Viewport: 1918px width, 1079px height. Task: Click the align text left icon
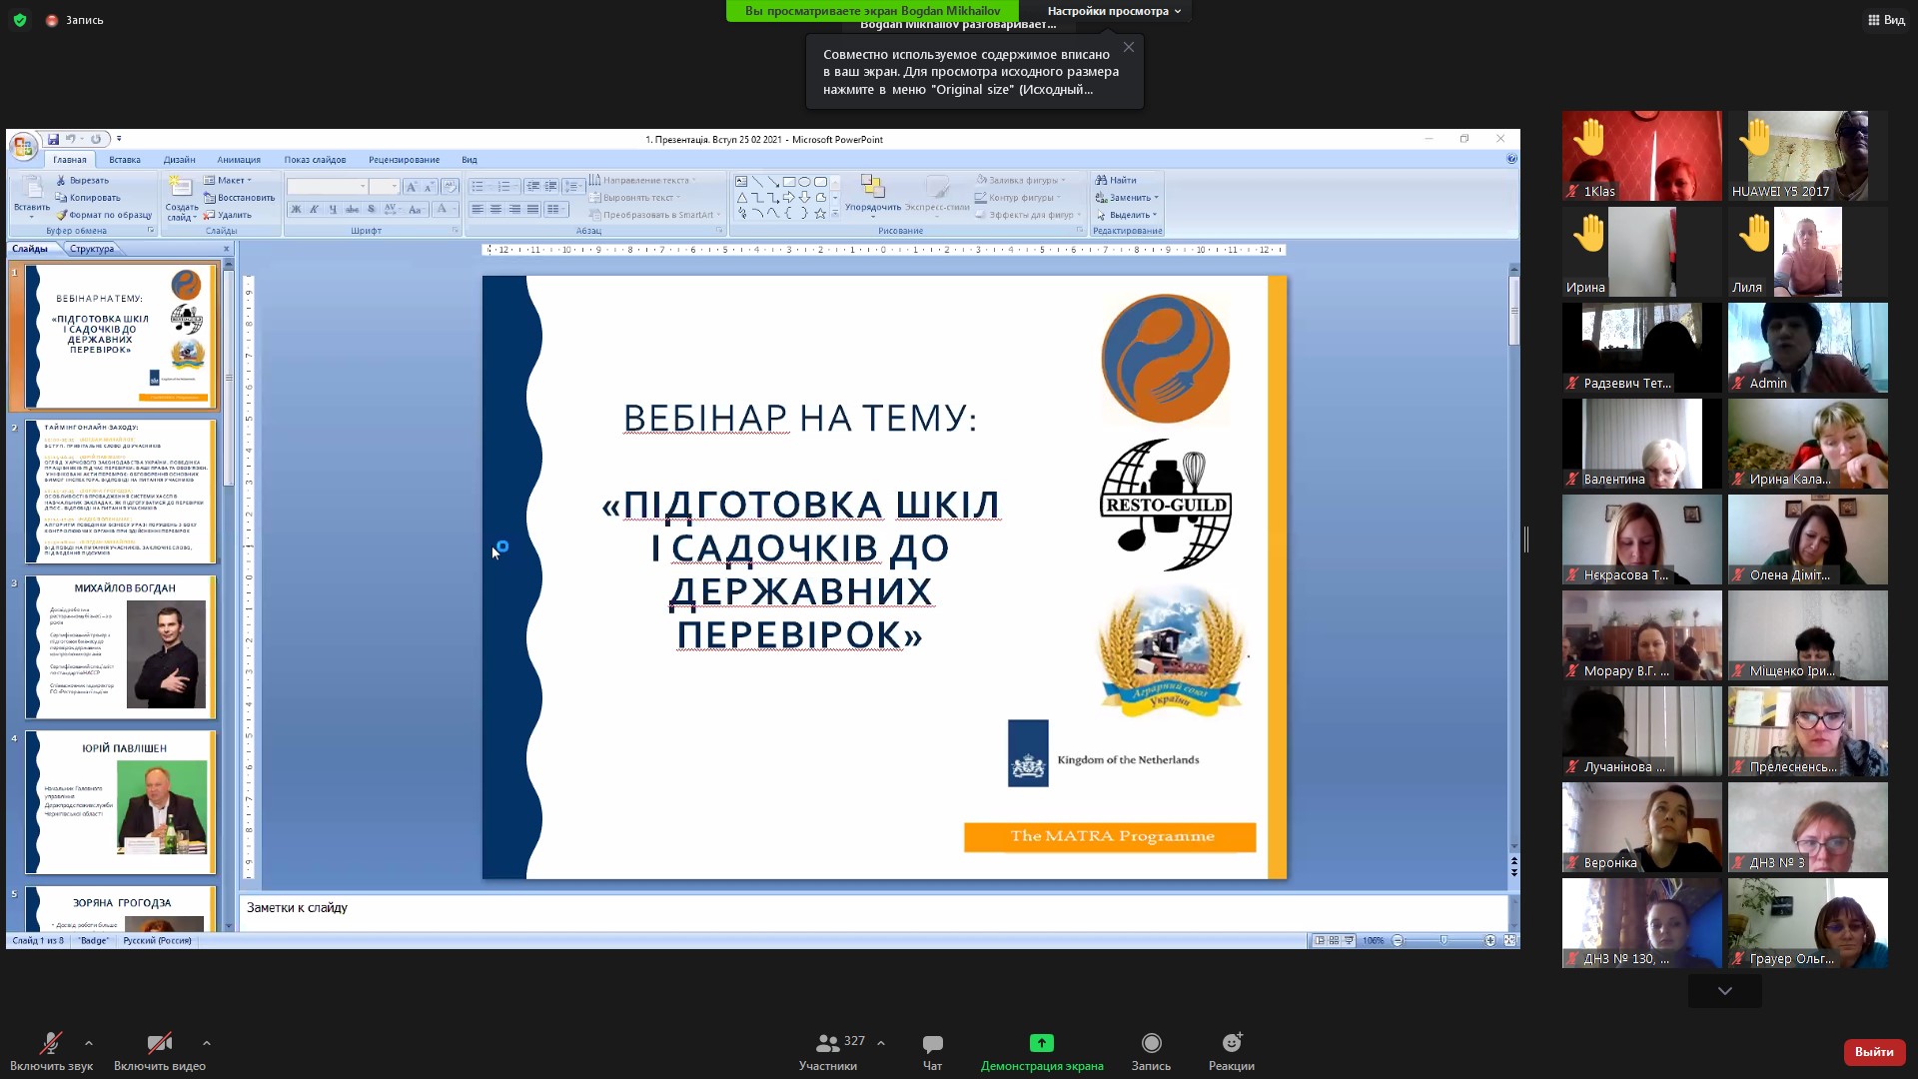pos(478,209)
